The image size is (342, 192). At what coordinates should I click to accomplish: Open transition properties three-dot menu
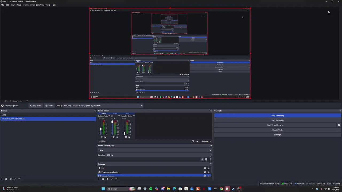tap(210, 159)
